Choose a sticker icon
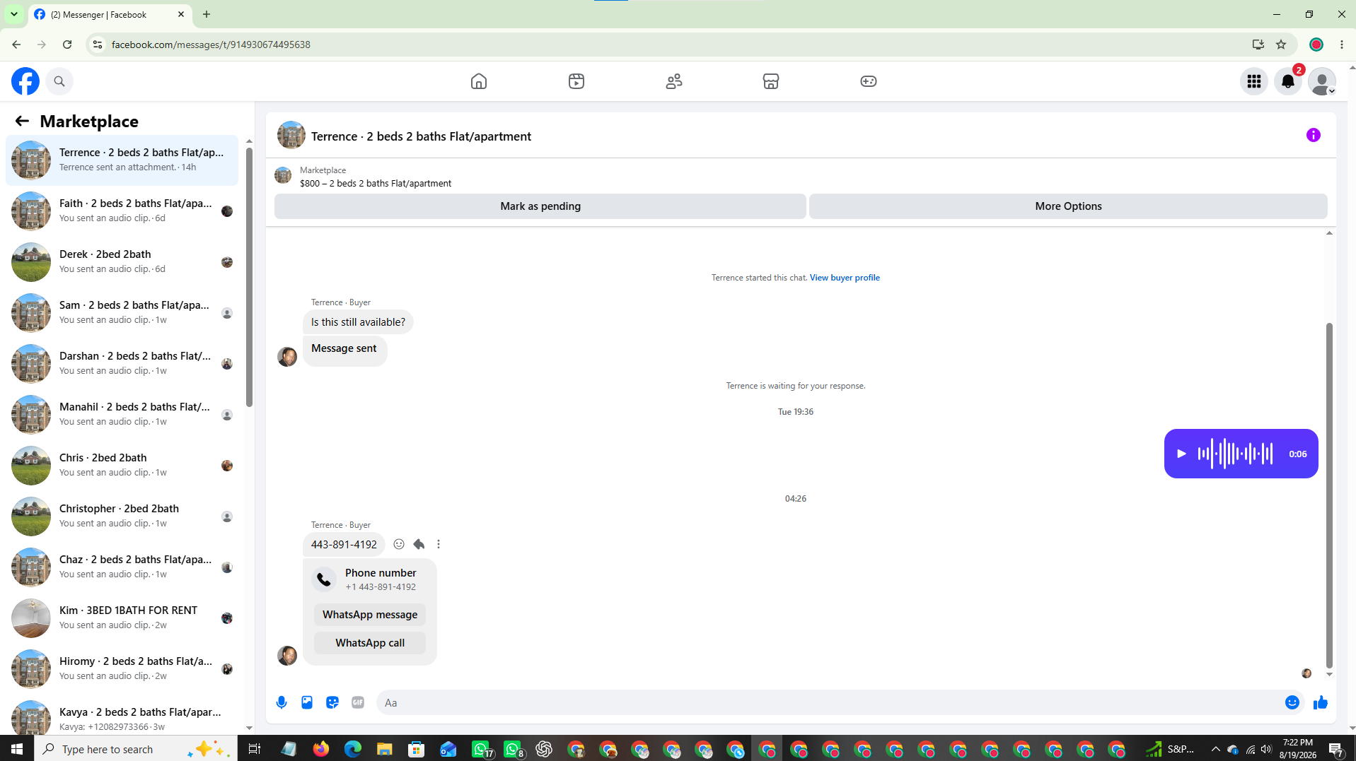 click(x=332, y=702)
